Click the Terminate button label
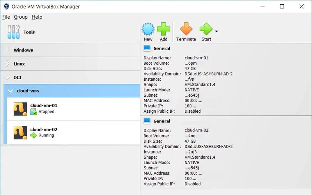This screenshot has width=312, height=195. click(186, 39)
